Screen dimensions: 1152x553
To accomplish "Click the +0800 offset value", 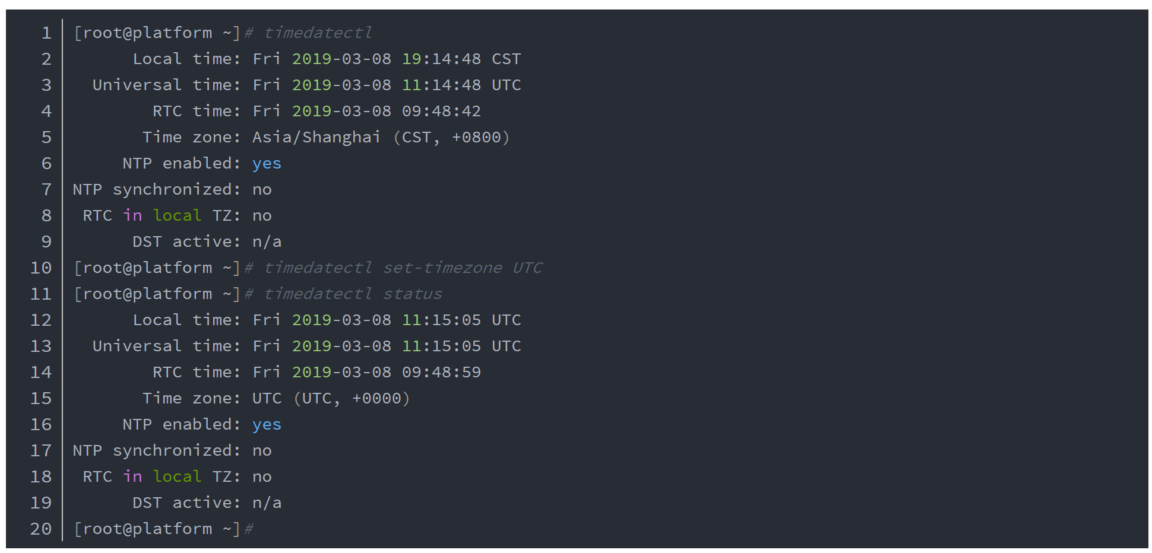I will (476, 137).
